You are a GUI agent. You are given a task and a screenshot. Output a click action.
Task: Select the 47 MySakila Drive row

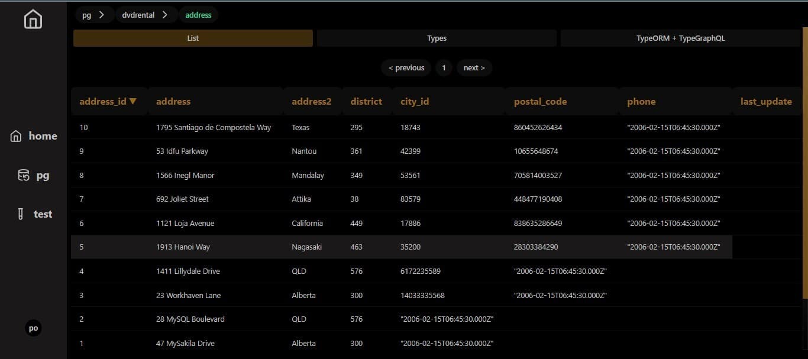(436, 343)
